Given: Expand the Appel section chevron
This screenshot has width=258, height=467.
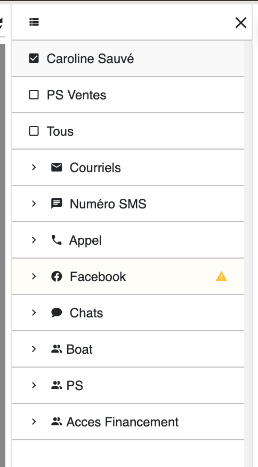Looking at the screenshot, I should point(34,240).
